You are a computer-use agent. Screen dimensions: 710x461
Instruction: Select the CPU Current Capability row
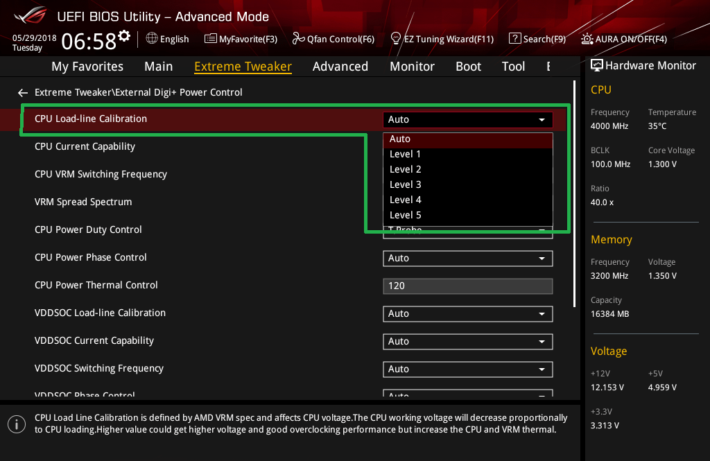pyautogui.click(x=85, y=147)
